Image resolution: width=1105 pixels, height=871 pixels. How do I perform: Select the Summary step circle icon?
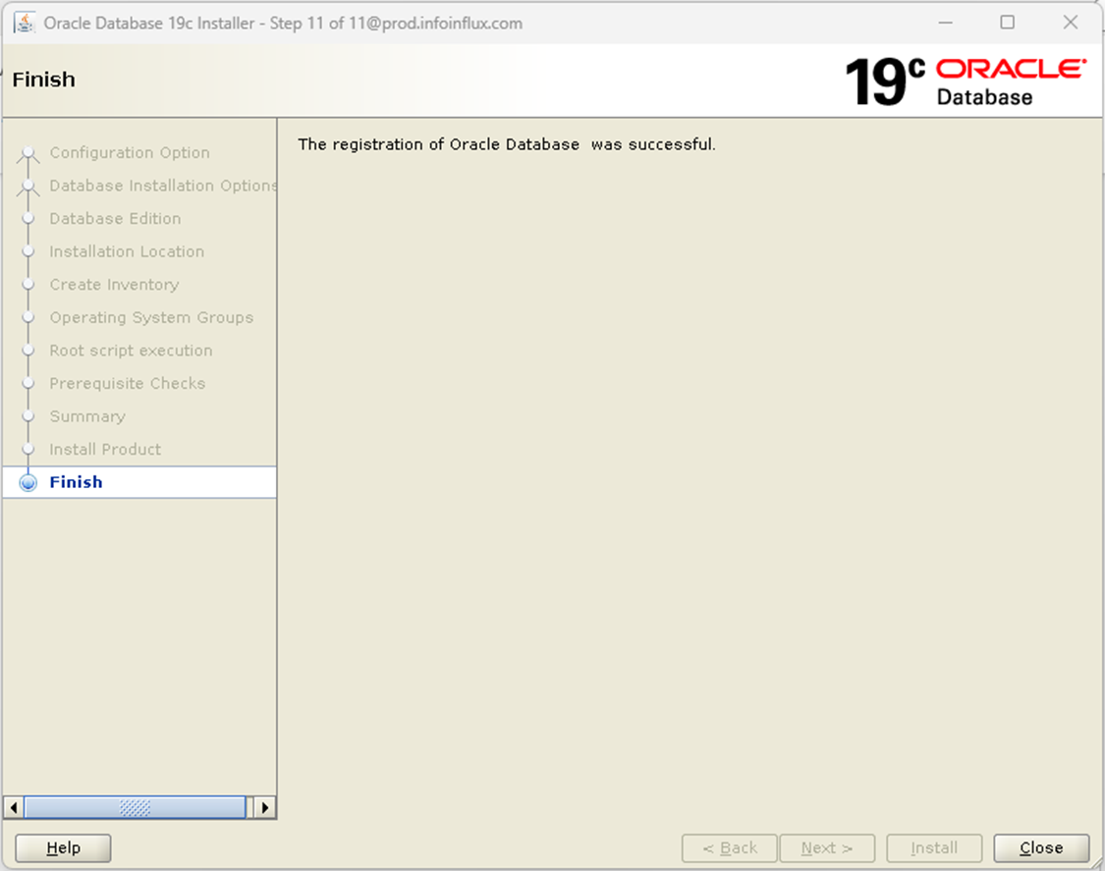pos(28,416)
